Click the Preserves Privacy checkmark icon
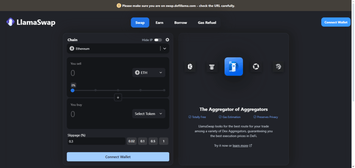Viewport: 355px width, 168px height. [x=255, y=117]
